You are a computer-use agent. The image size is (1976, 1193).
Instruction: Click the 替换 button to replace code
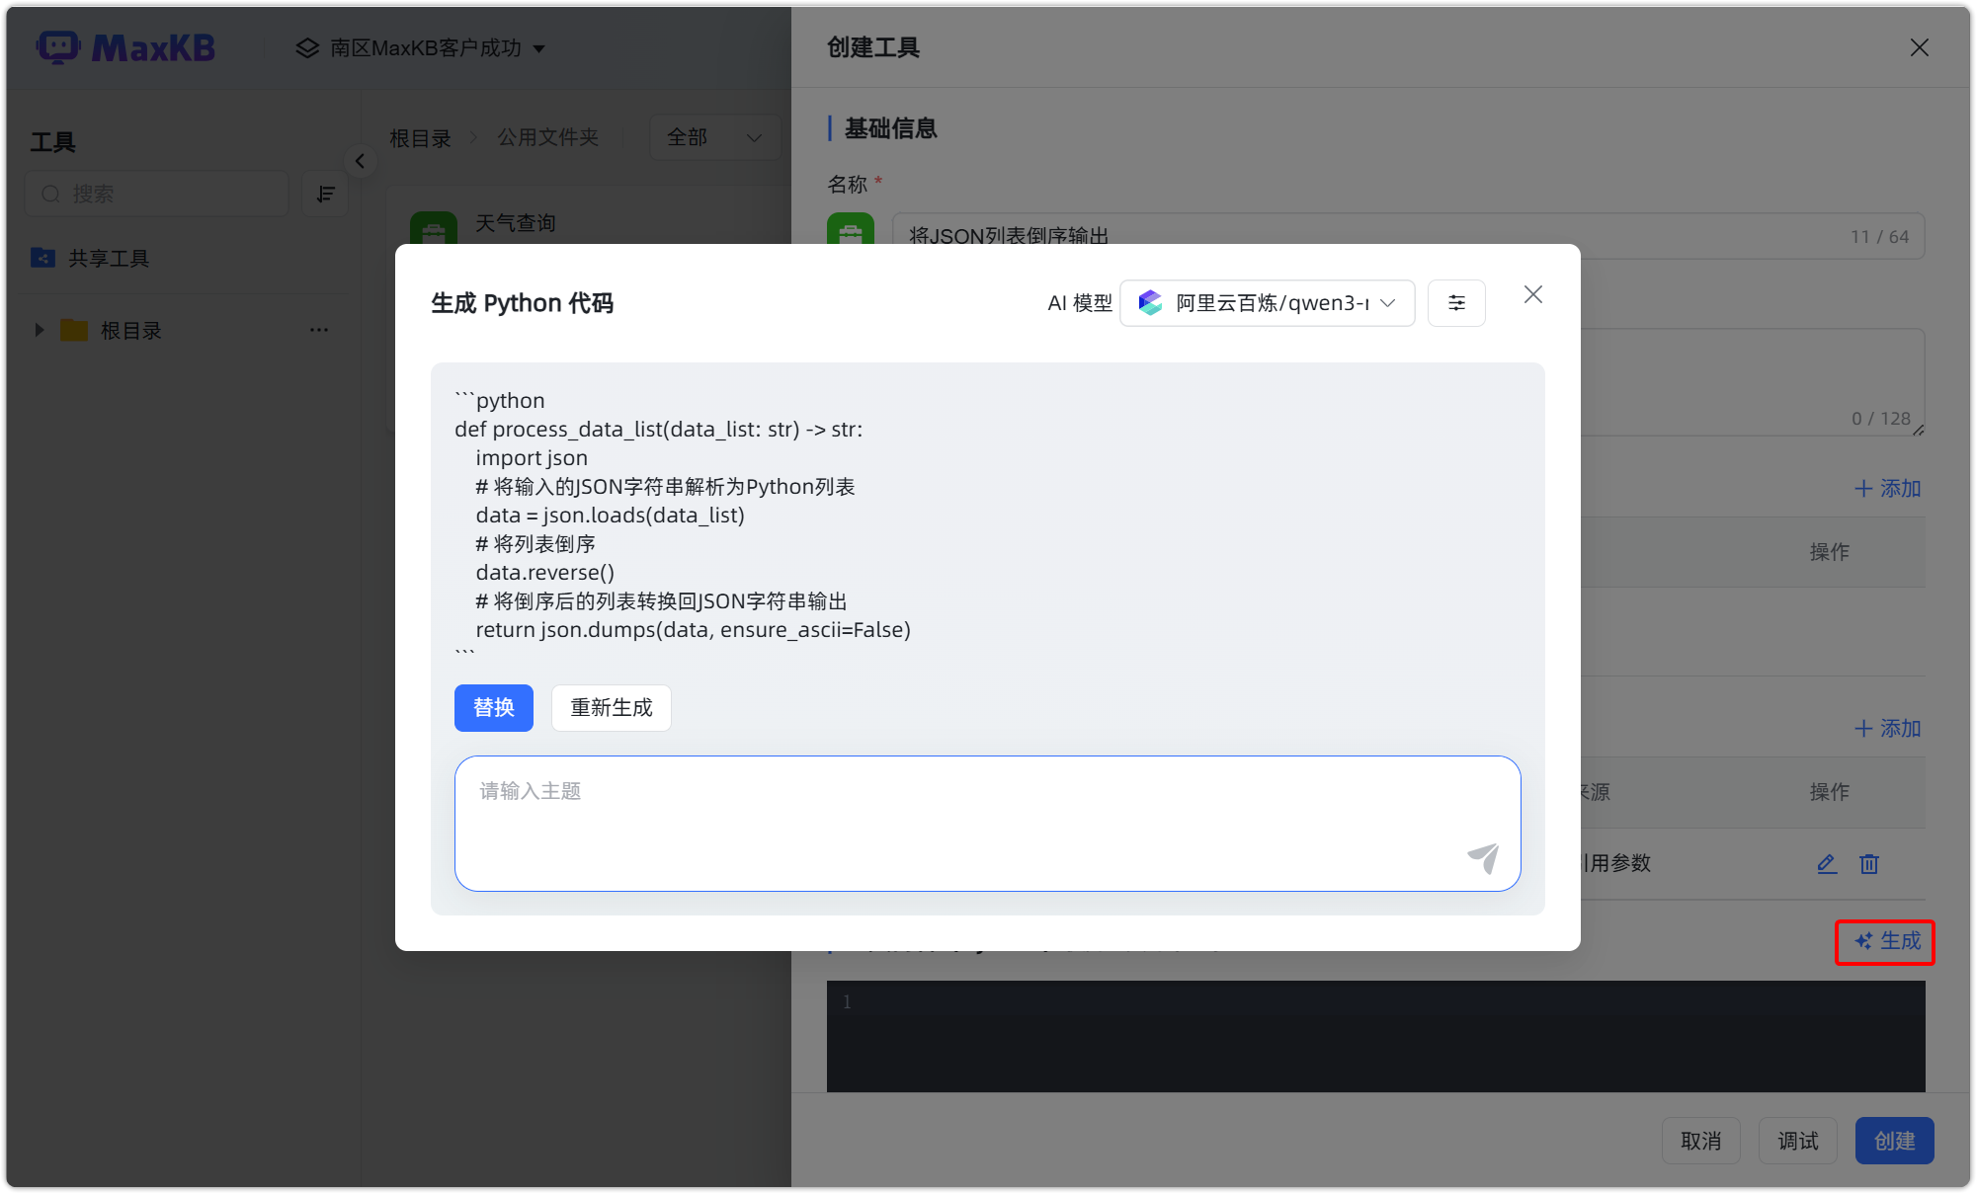point(493,707)
